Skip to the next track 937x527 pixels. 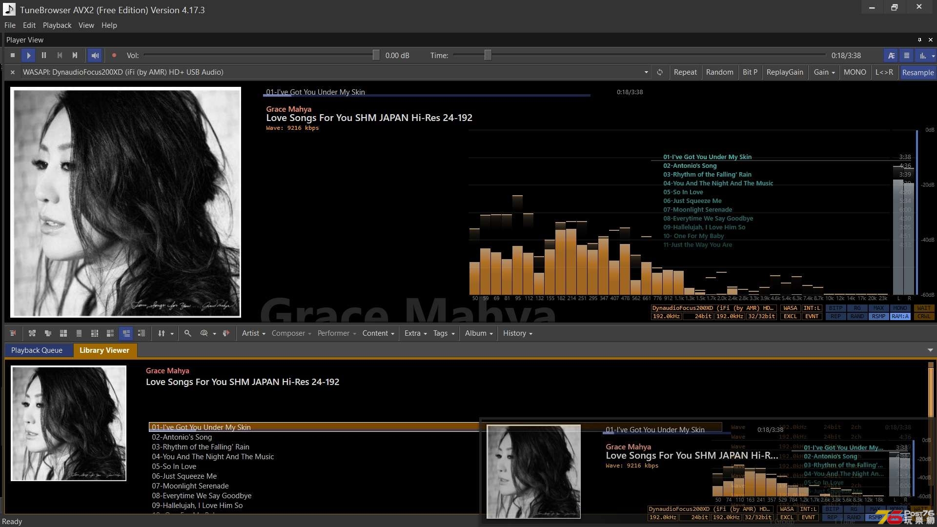point(75,56)
